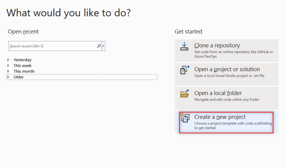Expand the Older group triangle

coord(9,77)
